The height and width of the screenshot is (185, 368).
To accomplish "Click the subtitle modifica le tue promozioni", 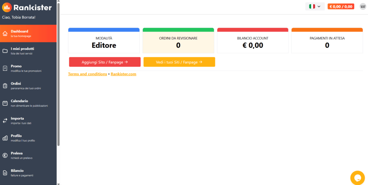I will tap(26, 71).
